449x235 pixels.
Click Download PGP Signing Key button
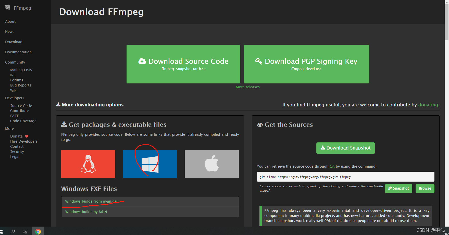(x=306, y=64)
